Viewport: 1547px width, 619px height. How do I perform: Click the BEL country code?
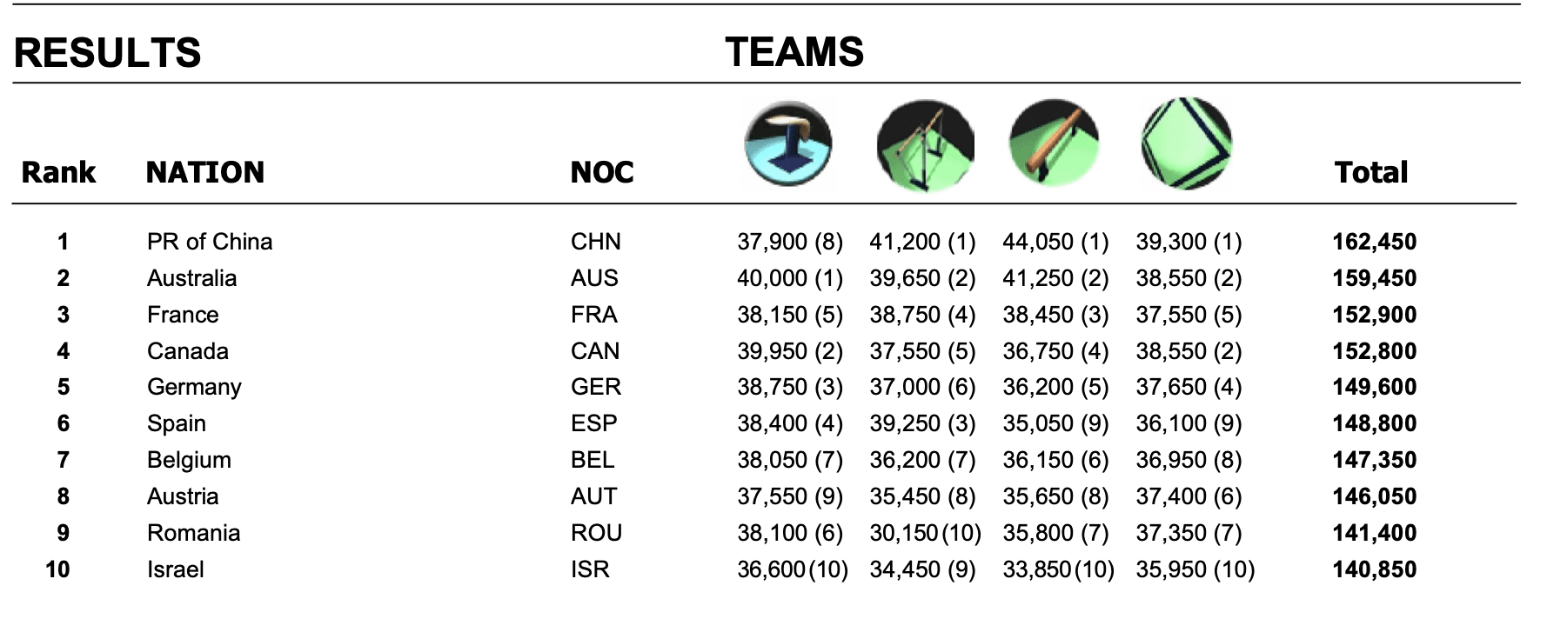tap(592, 460)
